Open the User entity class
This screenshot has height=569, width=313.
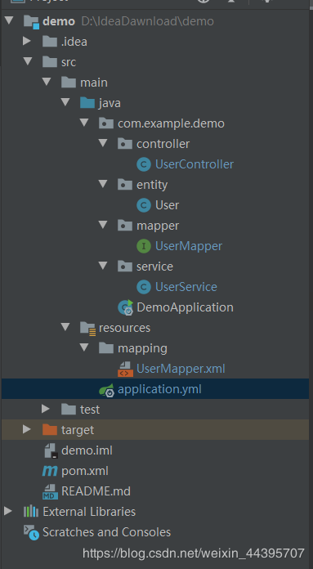[168, 205]
